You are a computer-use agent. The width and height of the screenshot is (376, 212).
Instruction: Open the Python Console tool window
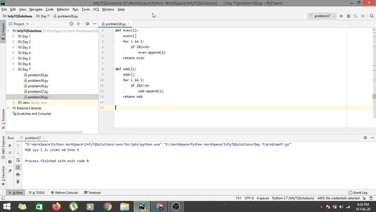click(x=64, y=193)
